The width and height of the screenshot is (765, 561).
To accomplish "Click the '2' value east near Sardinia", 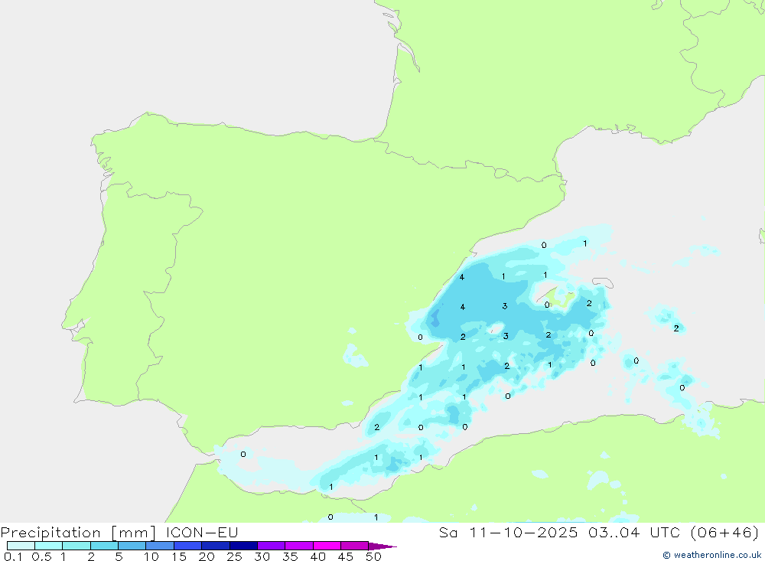I will pyautogui.click(x=676, y=328).
